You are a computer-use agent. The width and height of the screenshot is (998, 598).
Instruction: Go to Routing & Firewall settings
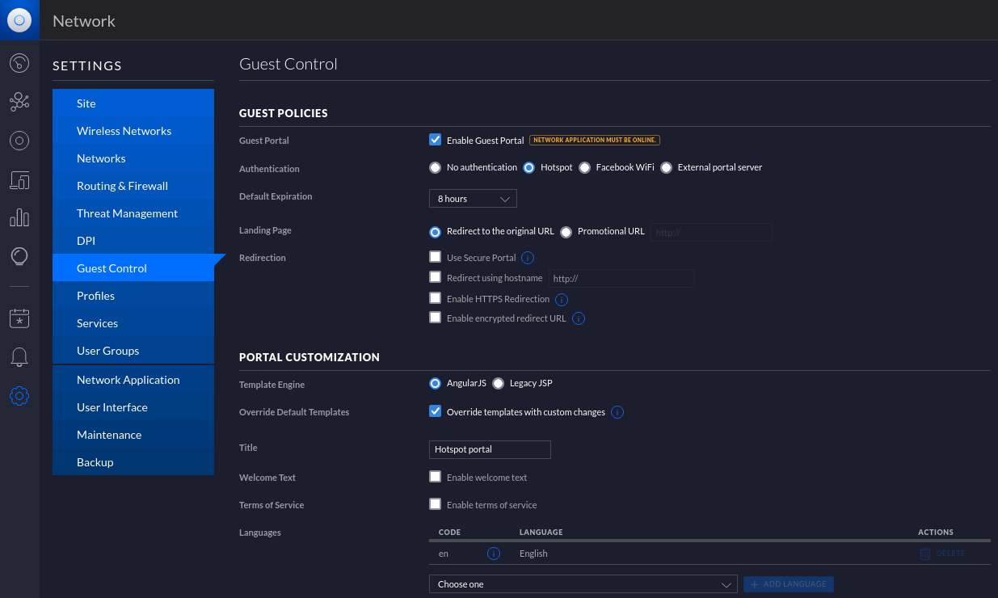pos(122,186)
